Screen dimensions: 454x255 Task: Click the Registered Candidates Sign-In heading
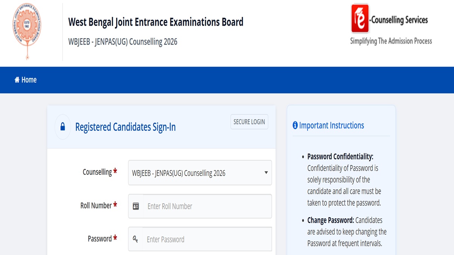click(126, 127)
